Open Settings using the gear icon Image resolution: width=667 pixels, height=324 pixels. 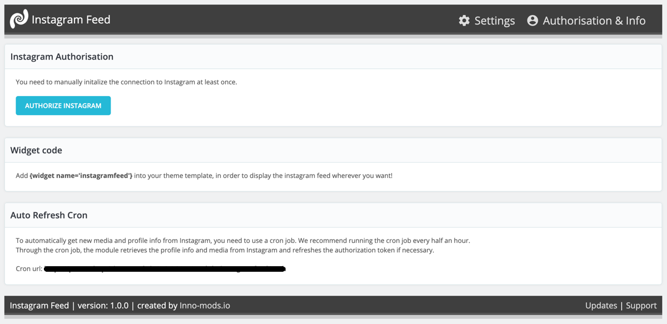464,20
